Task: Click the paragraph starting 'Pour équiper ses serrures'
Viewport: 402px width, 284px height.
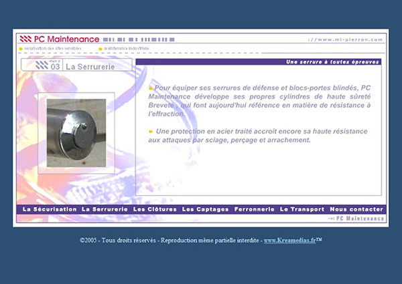Action: (x=259, y=101)
